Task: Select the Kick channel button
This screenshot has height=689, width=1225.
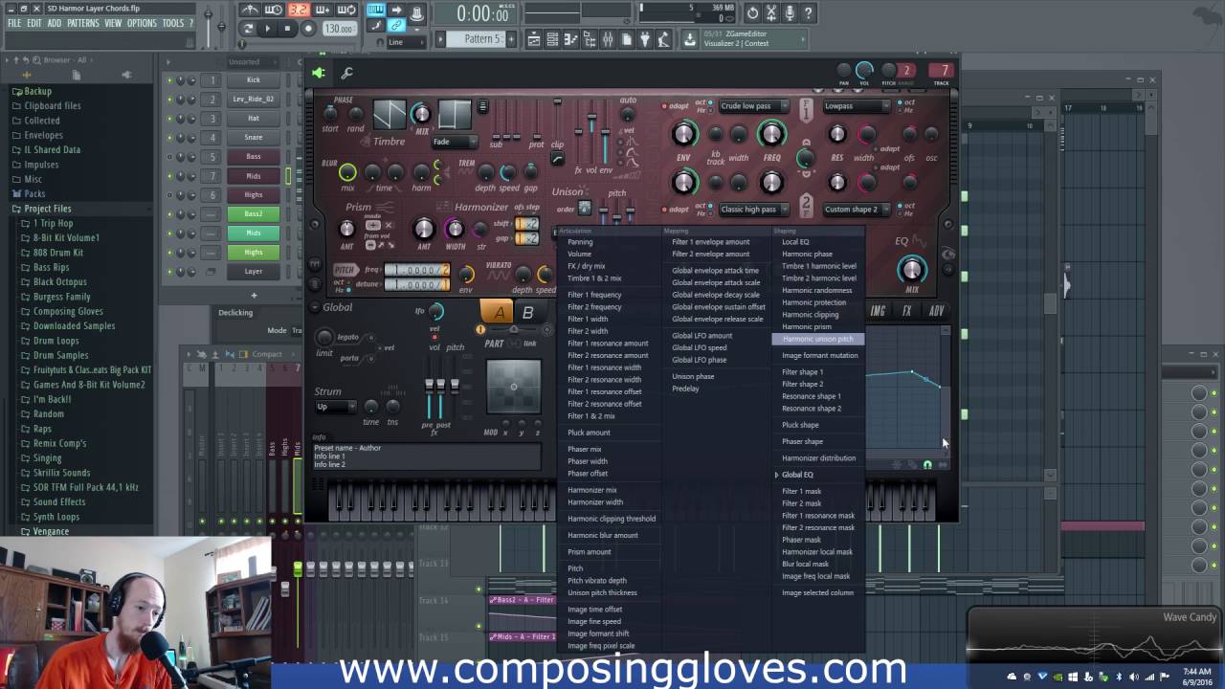Action: pyautogui.click(x=254, y=80)
